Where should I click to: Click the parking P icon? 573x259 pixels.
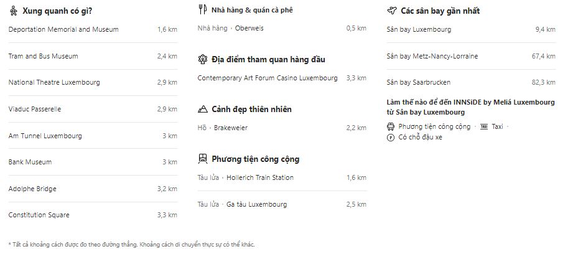(391, 137)
